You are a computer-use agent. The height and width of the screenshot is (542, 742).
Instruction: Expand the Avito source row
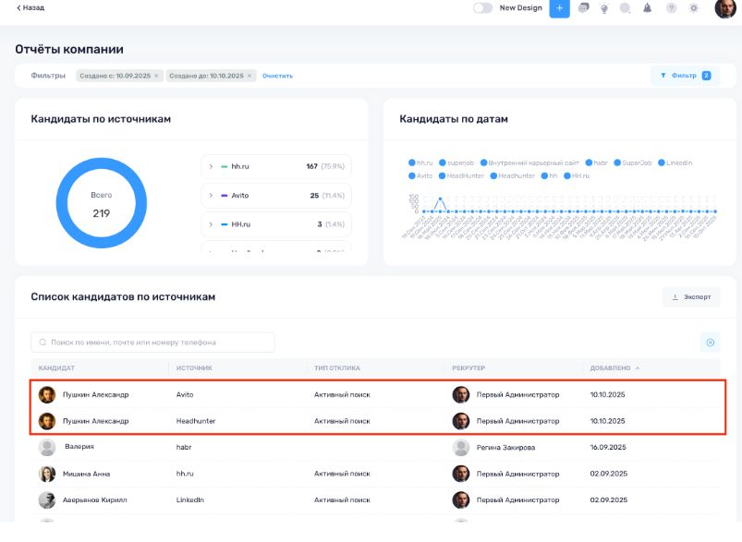coord(211,196)
